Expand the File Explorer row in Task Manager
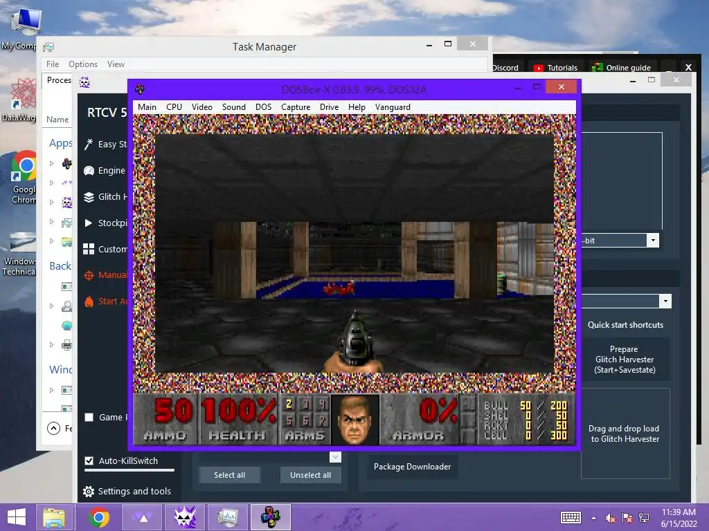The image size is (709, 531). point(51,241)
